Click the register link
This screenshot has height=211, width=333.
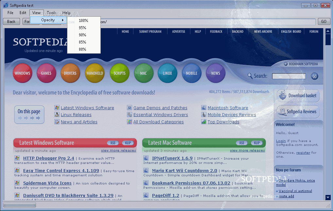[303, 152]
